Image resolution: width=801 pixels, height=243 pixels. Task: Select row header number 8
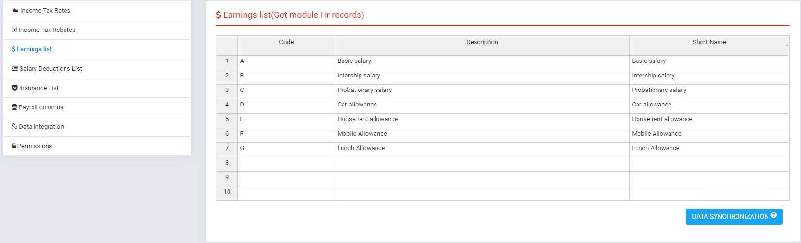pyautogui.click(x=227, y=163)
